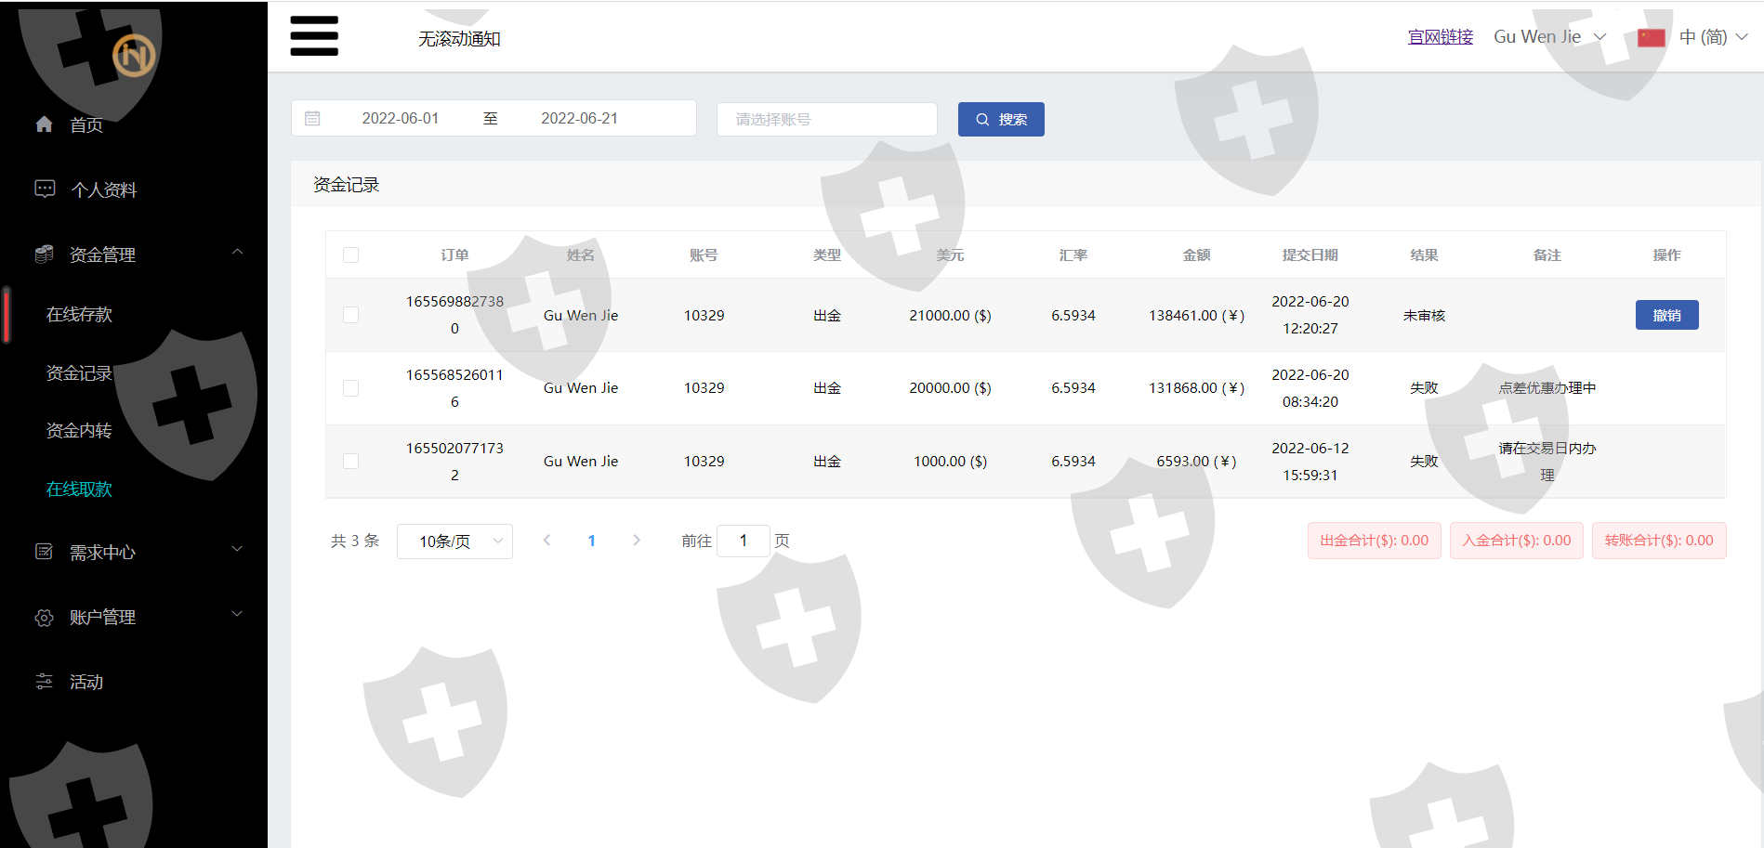
Task: Open the 10条/页 page size dropdown
Action: tap(454, 541)
